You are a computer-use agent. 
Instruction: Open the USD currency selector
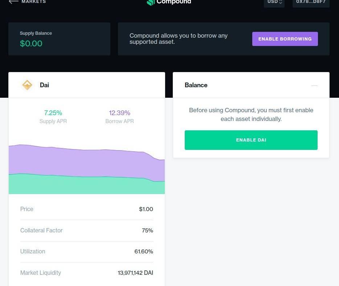273,2
